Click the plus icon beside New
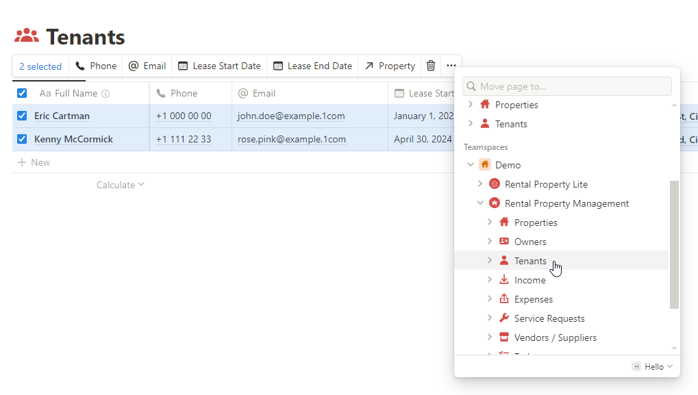The width and height of the screenshot is (698, 395). click(21, 162)
